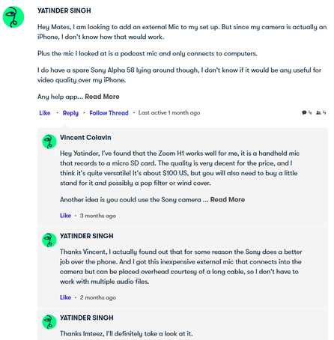Click avatar beside 'Thanks Imteez' reply

[49, 322]
